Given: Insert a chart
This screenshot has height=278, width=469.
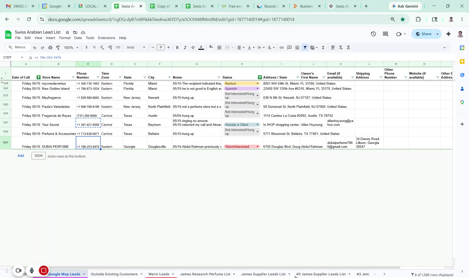Looking at the screenshot, I should point(297,47).
